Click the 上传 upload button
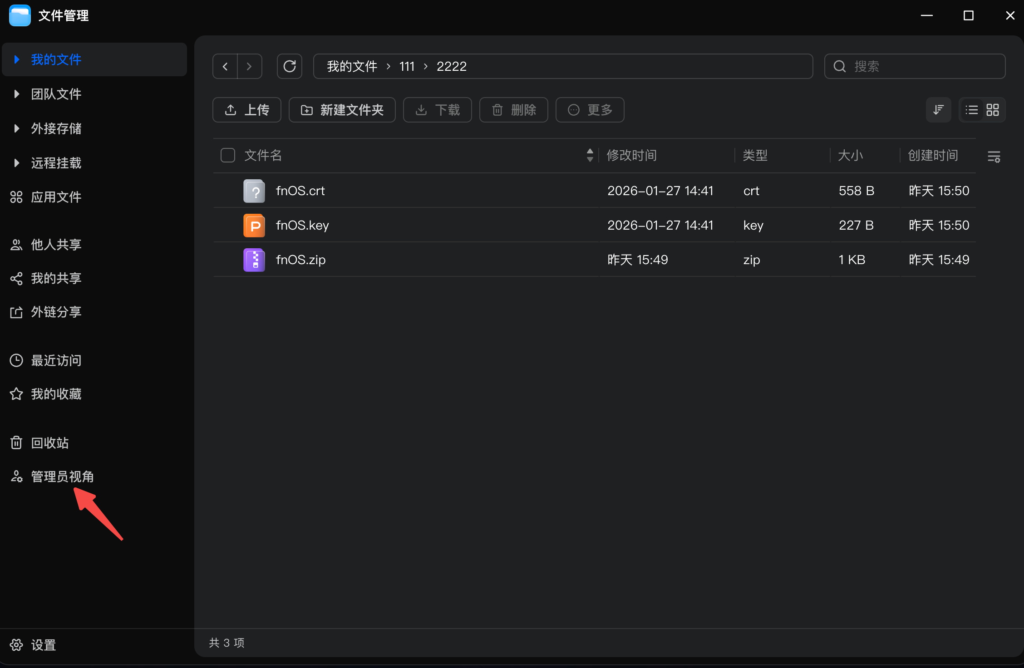Image resolution: width=1024 pixels, height=668 pixels. click(247, 110)
